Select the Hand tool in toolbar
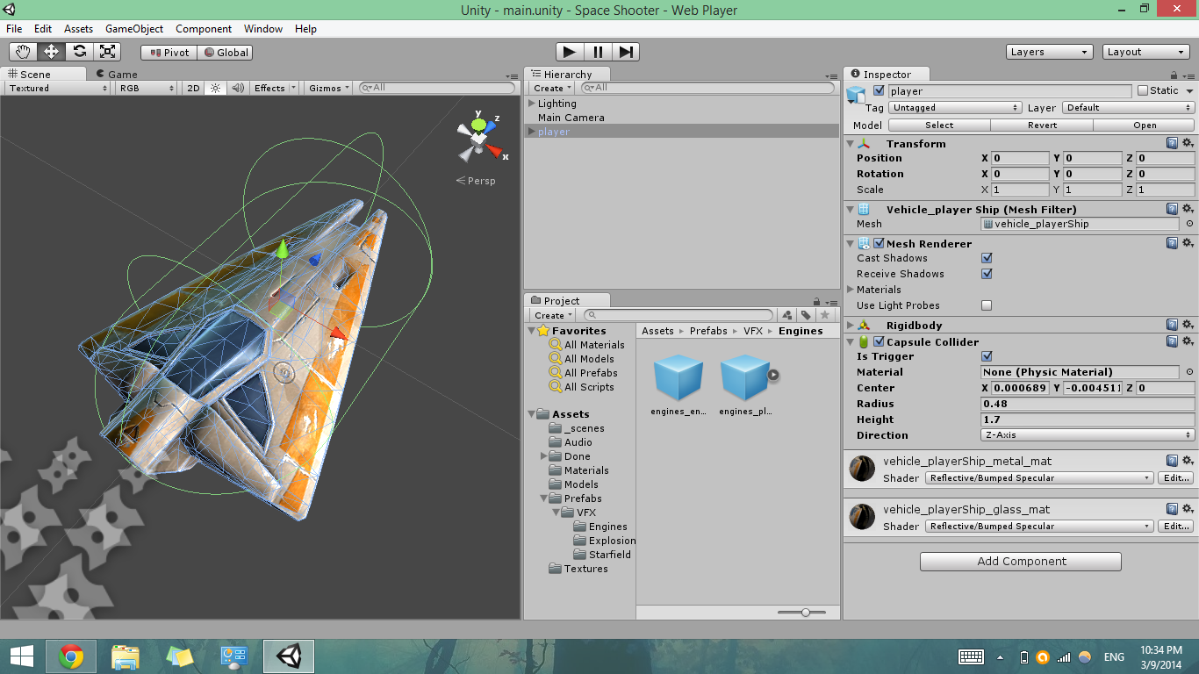This screenshot has height=674, width=1199. (24, 52)
